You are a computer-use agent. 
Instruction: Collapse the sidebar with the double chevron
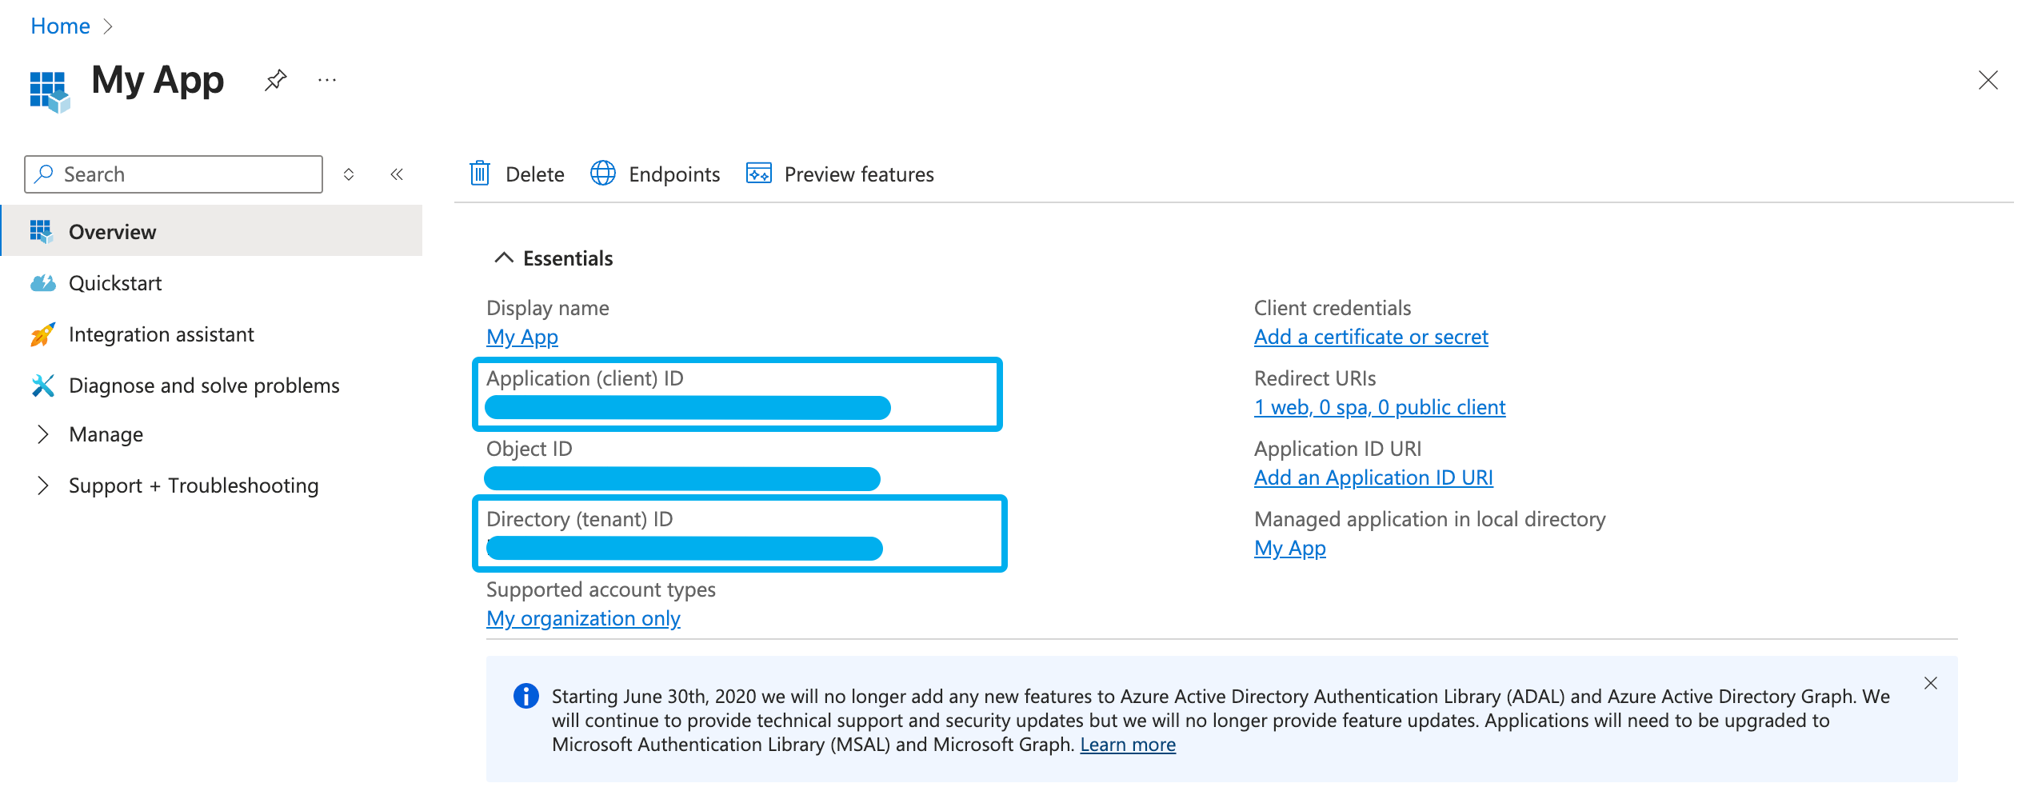pos(398,174)
